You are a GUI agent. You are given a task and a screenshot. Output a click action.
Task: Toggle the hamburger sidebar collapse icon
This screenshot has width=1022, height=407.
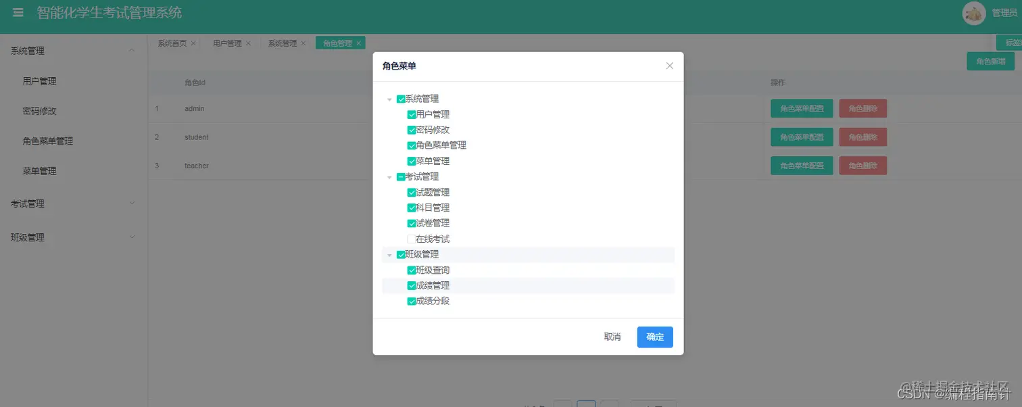tap(18, 13)
